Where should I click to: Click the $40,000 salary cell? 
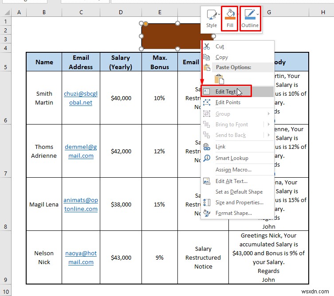pyautogui.click(x=121, y=98)
